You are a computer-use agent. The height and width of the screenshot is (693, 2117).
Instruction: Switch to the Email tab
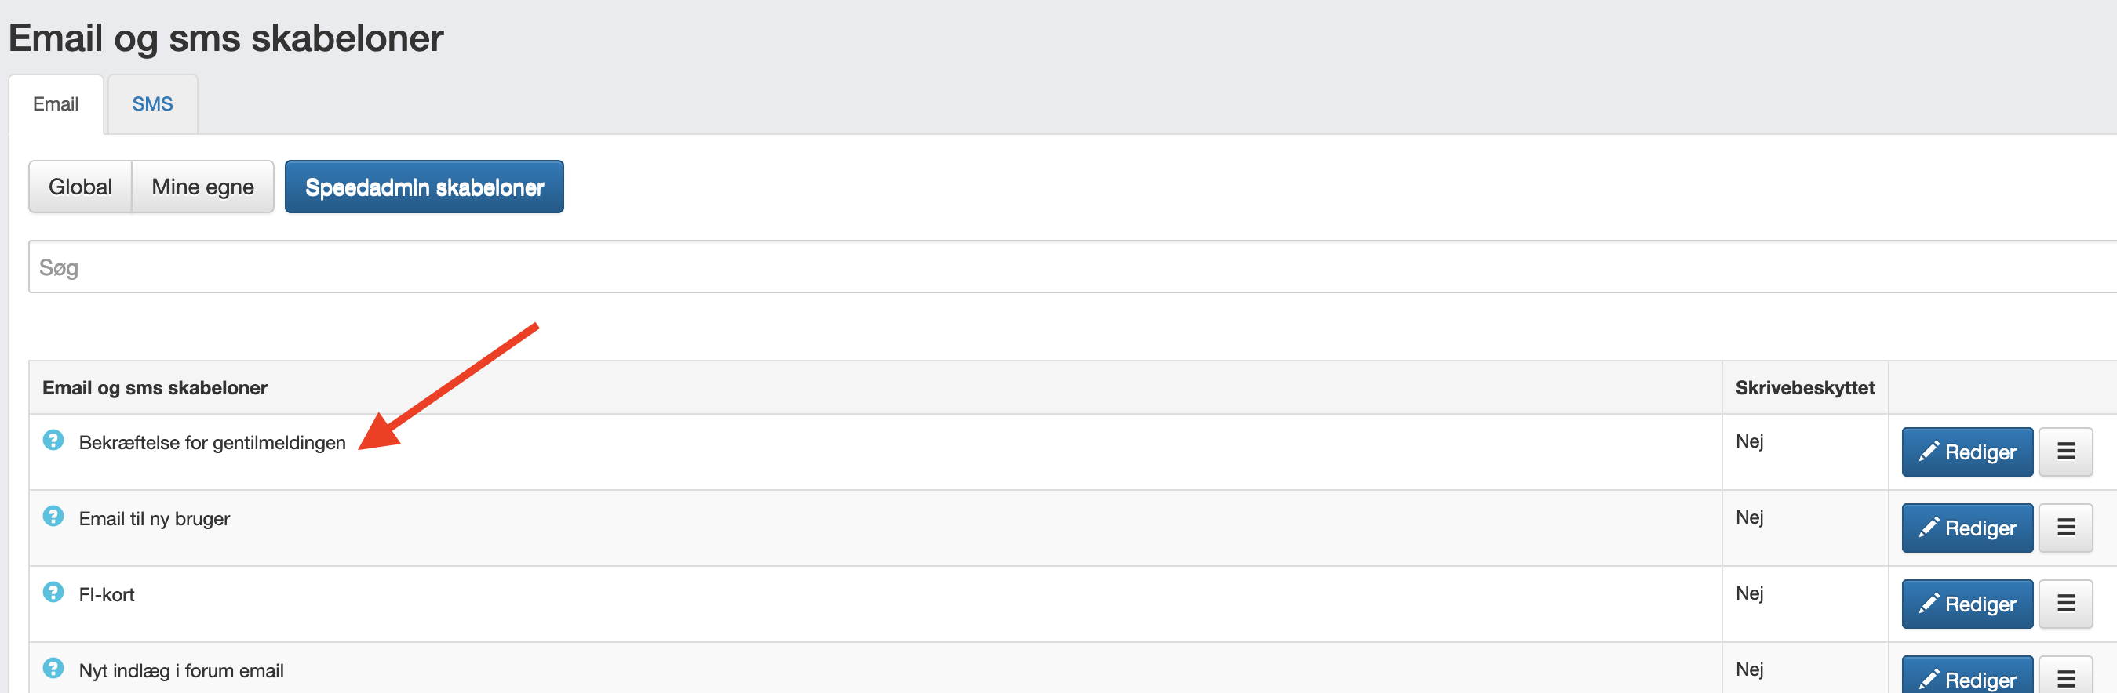tap(56, 104)
